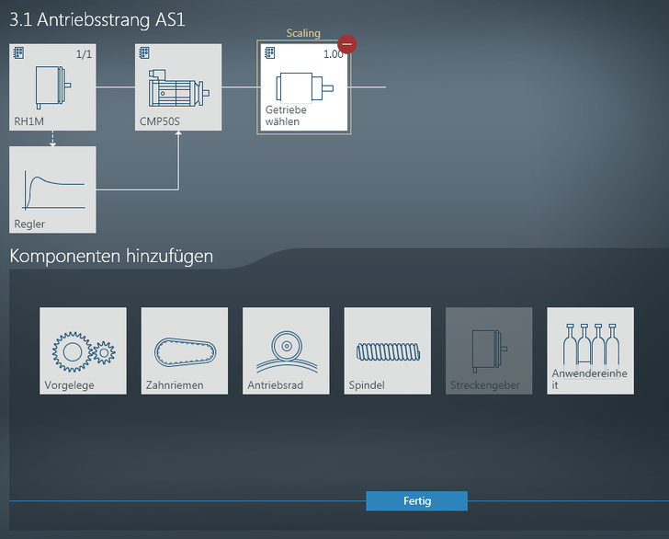
Task: Click the chip icon on the Getriebe tile
Action: [270, 54]
